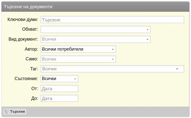Click the 'Вид документ:' label
The height and width of the screenshot is (118, 191).
click(x=23, y=39)
